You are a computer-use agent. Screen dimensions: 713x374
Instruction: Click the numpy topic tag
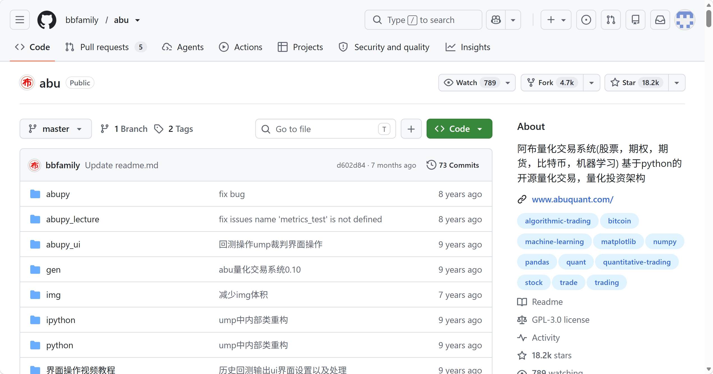(665, 242)
